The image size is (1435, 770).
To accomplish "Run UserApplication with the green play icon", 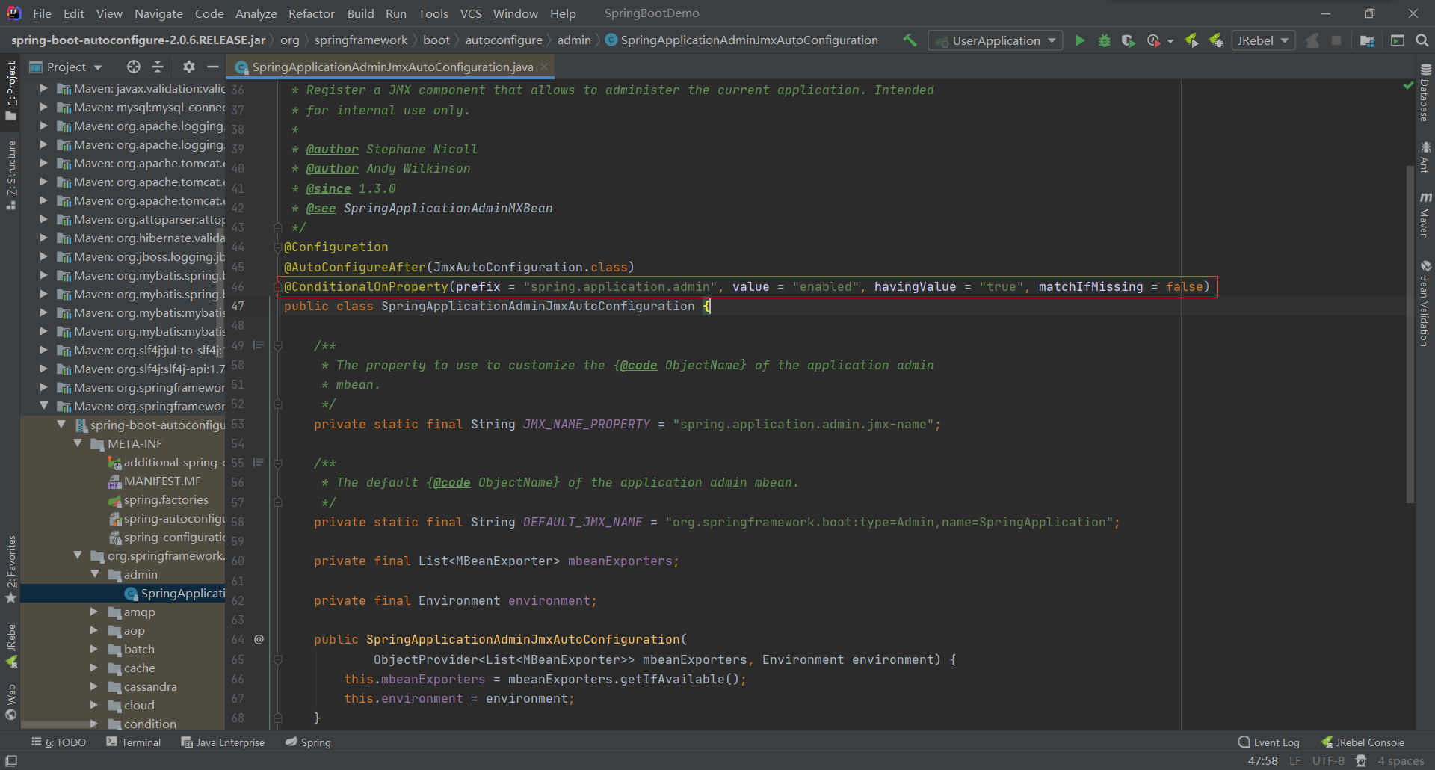I will coord(1080,40).
